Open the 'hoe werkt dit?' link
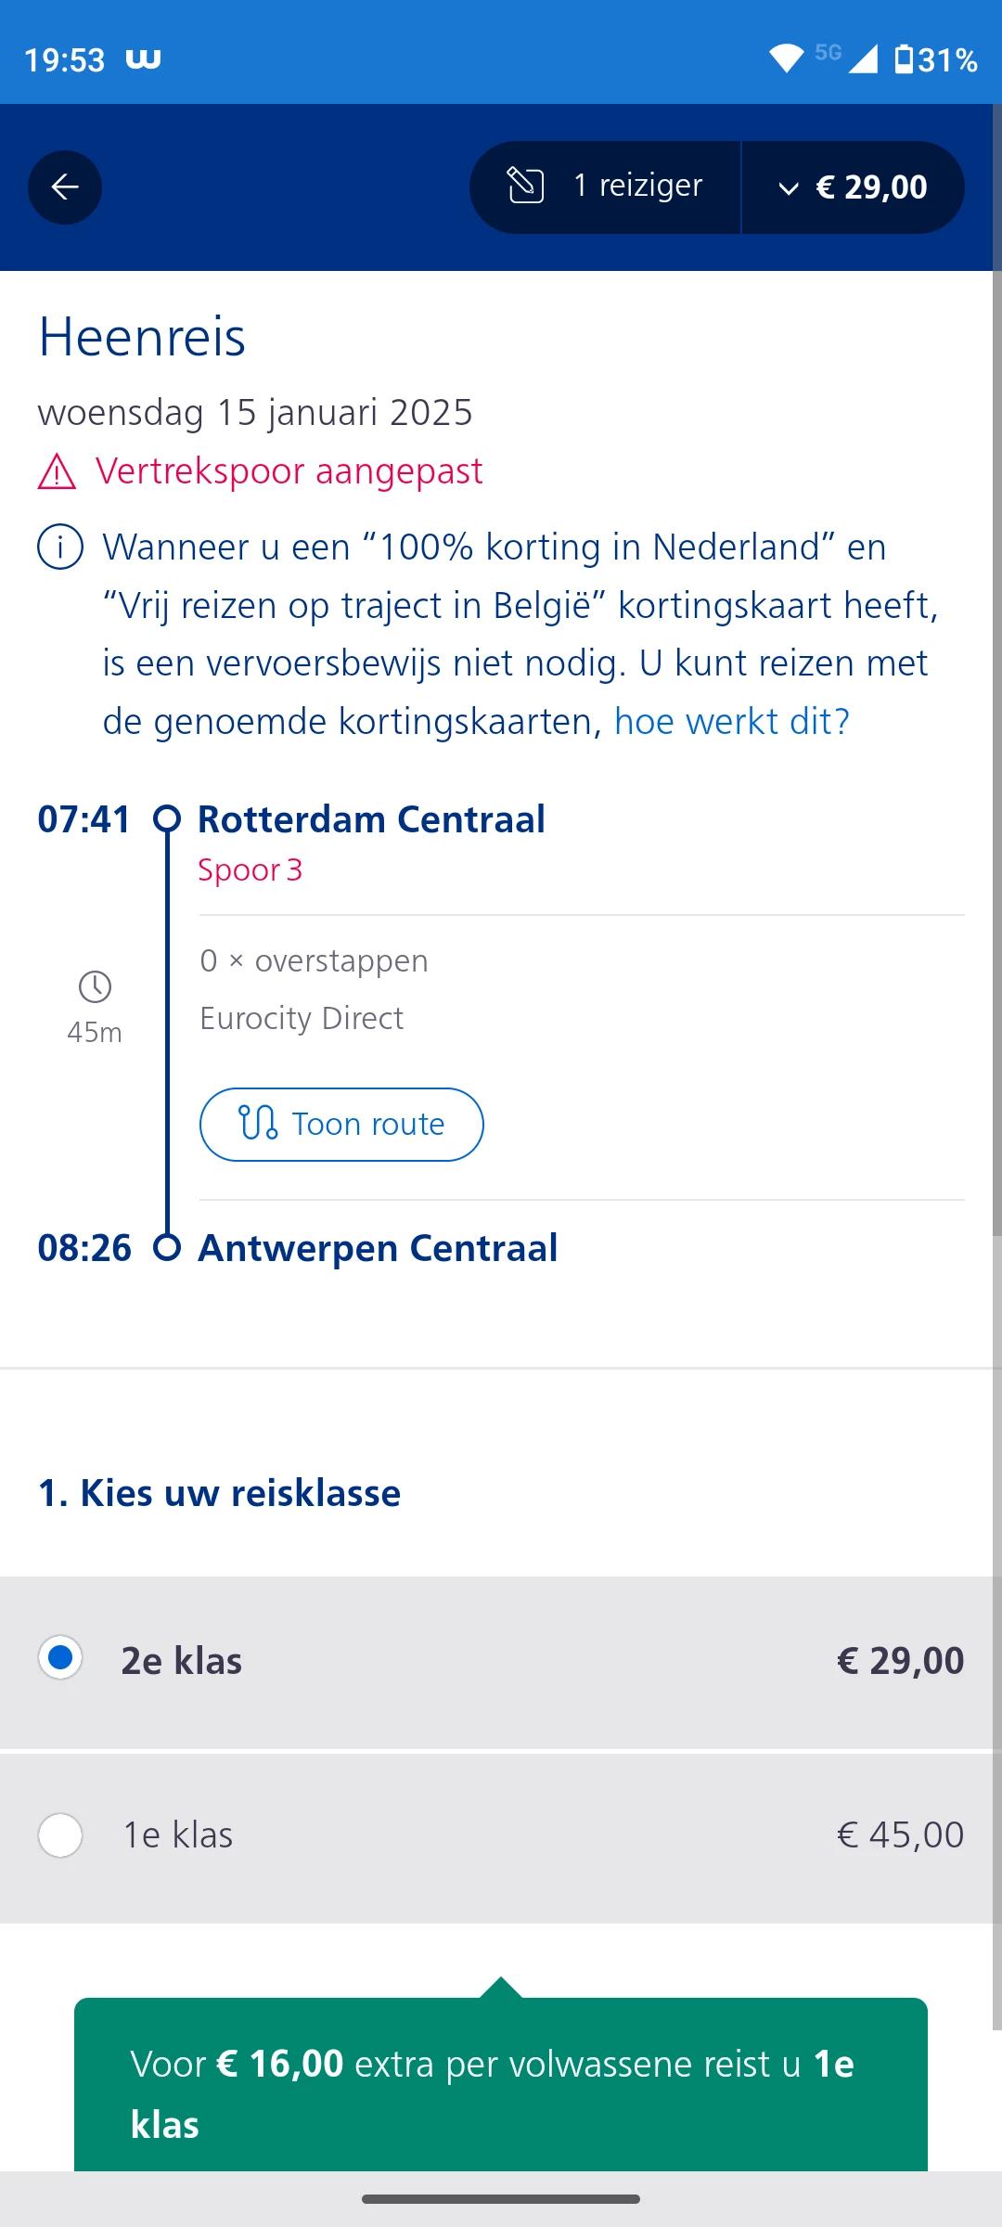Image resolution: width=1002 pixels, height=2227 pixels. pos(731,721)
